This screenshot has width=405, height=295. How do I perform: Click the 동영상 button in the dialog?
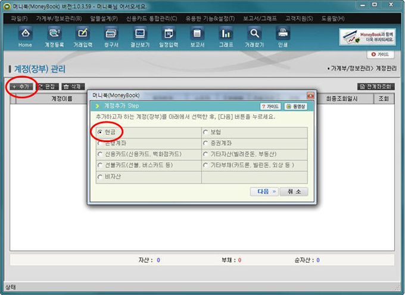(295, 106)
